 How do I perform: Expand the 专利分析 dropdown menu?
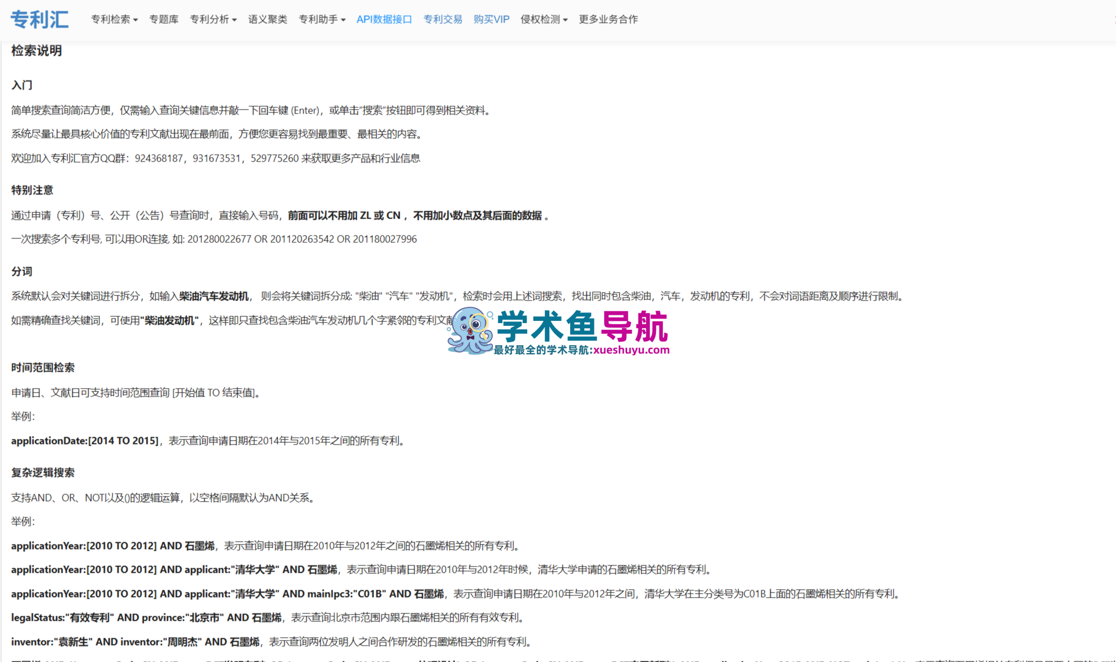tap(213, 20)
